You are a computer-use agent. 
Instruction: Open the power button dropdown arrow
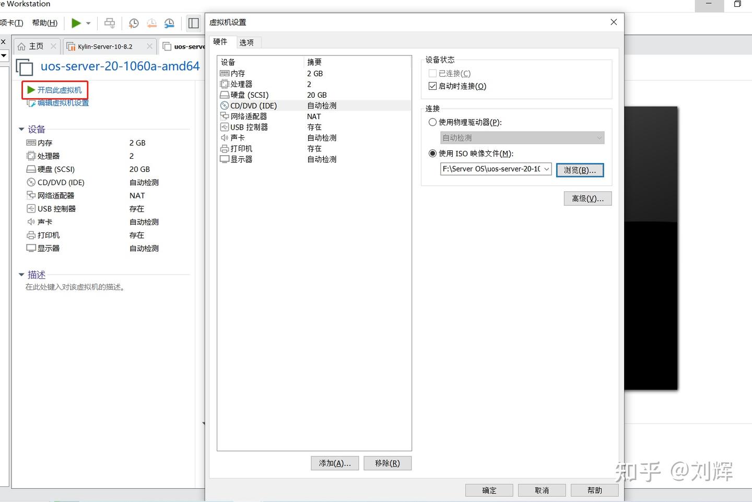pyautogui.click(x=88, y=23)
